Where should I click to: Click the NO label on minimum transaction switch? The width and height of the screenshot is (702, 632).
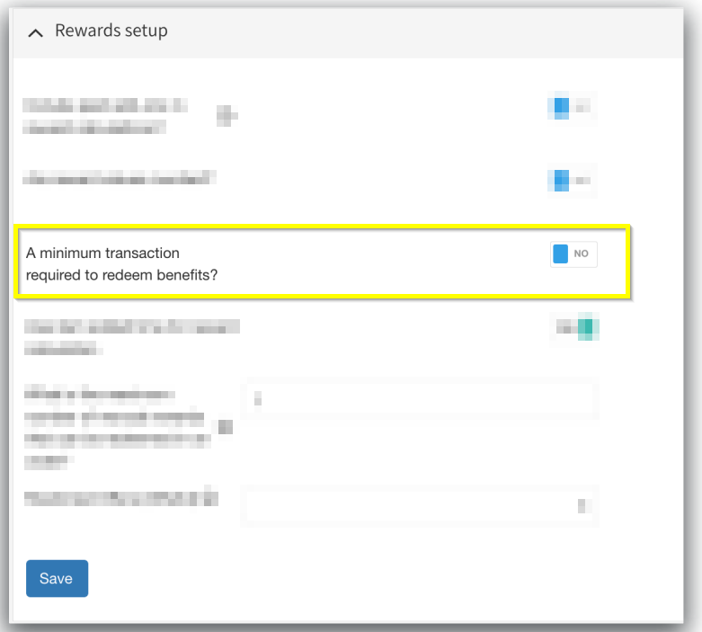[x=582, y=254]
